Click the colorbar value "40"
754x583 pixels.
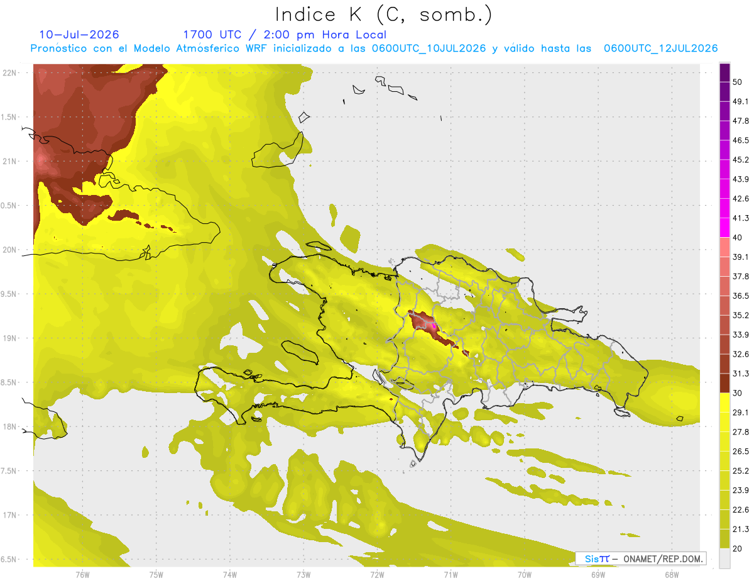coord(738,238)
